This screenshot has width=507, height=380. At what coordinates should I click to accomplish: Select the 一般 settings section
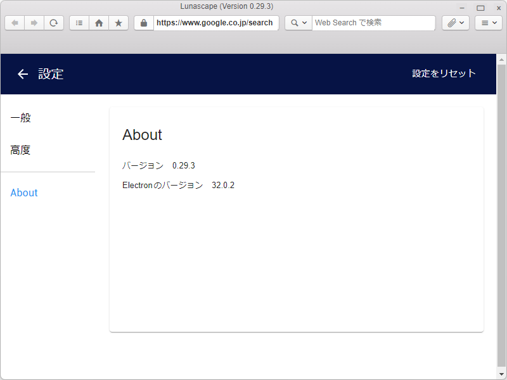pos(21,118)
